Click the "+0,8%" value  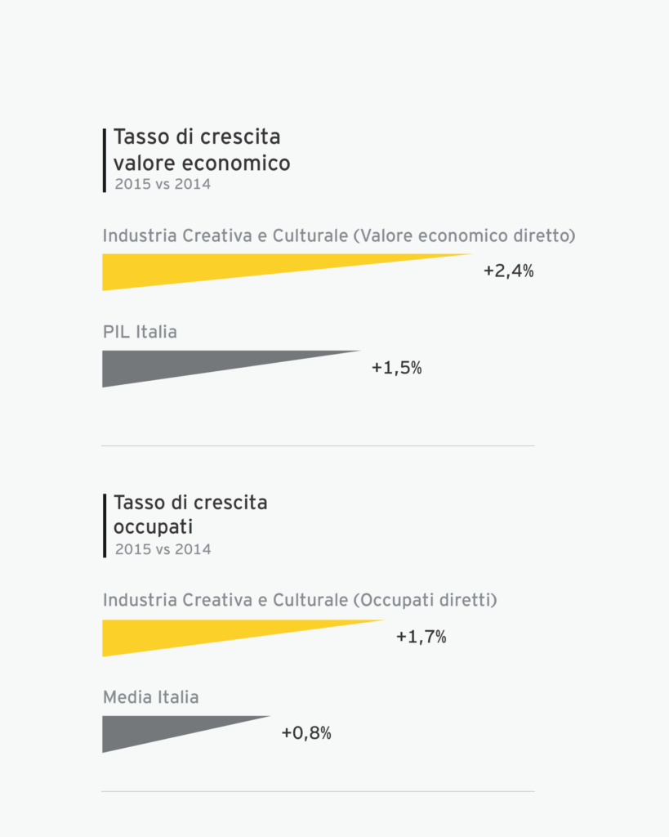306,733
